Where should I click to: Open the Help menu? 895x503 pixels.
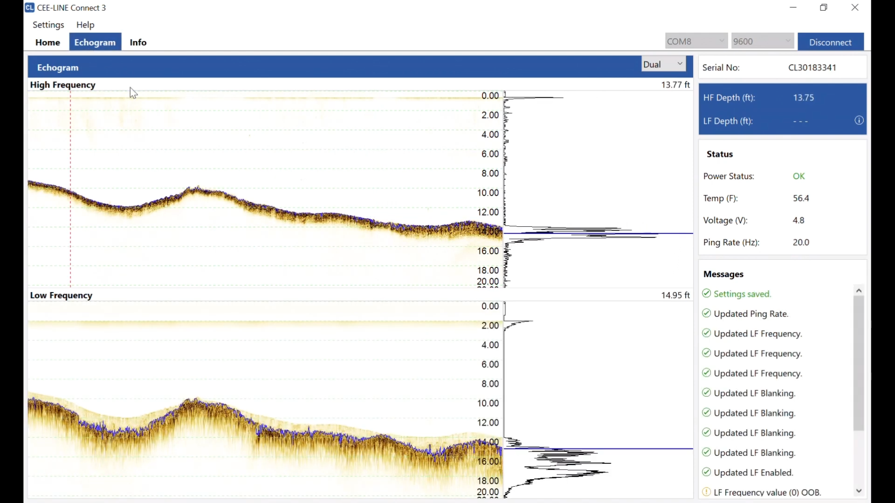pos(85,25)
